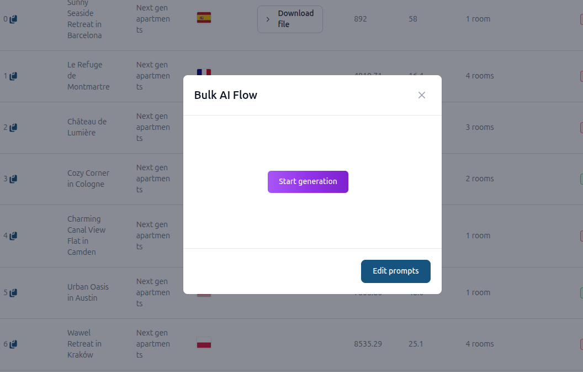
Task: Click the copy icon beside row 3
Action: 13,179
